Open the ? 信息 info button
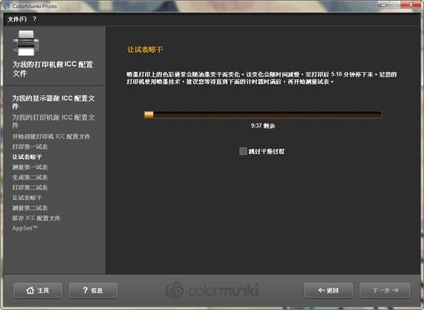This screenshot has width=424, height=310. click(93, 290)
